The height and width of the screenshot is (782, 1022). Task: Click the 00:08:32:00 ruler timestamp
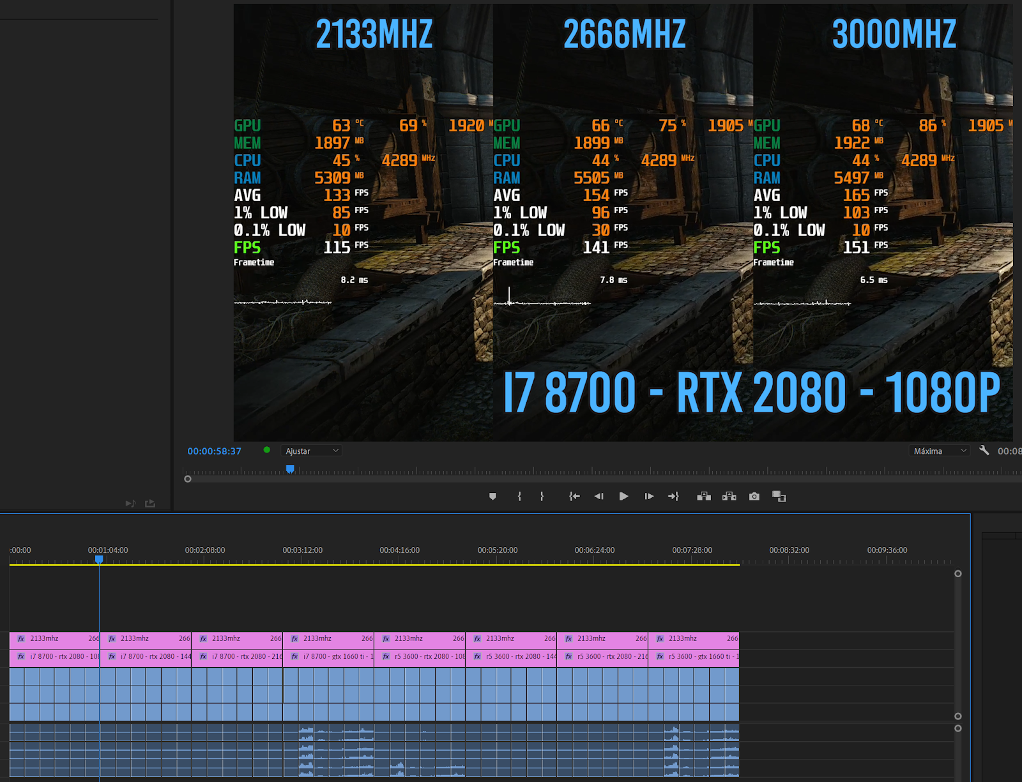(789, 550)
